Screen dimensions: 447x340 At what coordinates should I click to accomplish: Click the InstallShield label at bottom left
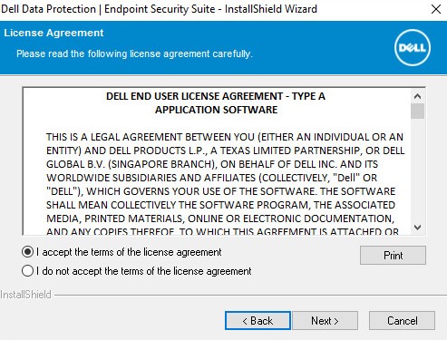point(26,295)
